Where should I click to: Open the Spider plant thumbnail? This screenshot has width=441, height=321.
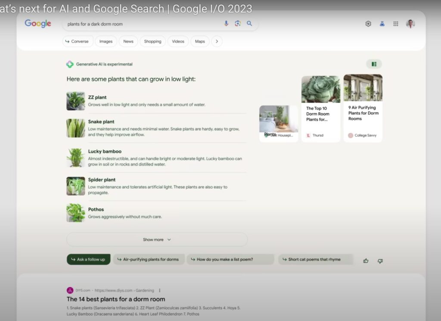(76, 186)
